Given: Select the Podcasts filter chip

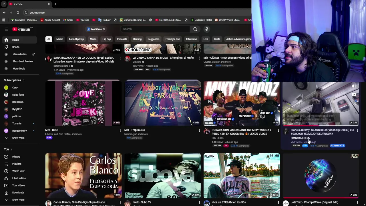Looking at the screenshot, I should click(122, 39).
